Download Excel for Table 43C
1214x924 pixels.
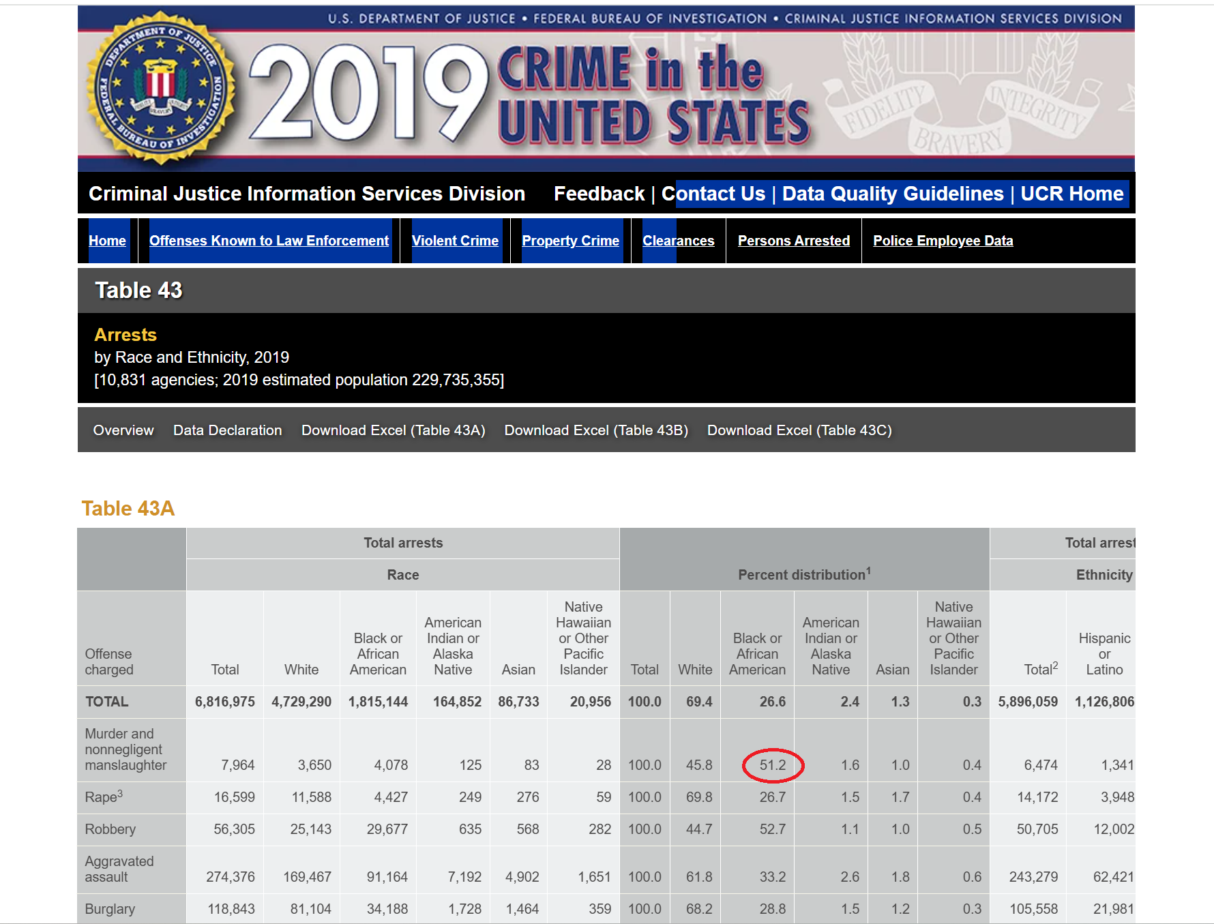pyautogui.click(x=799, y=430)
